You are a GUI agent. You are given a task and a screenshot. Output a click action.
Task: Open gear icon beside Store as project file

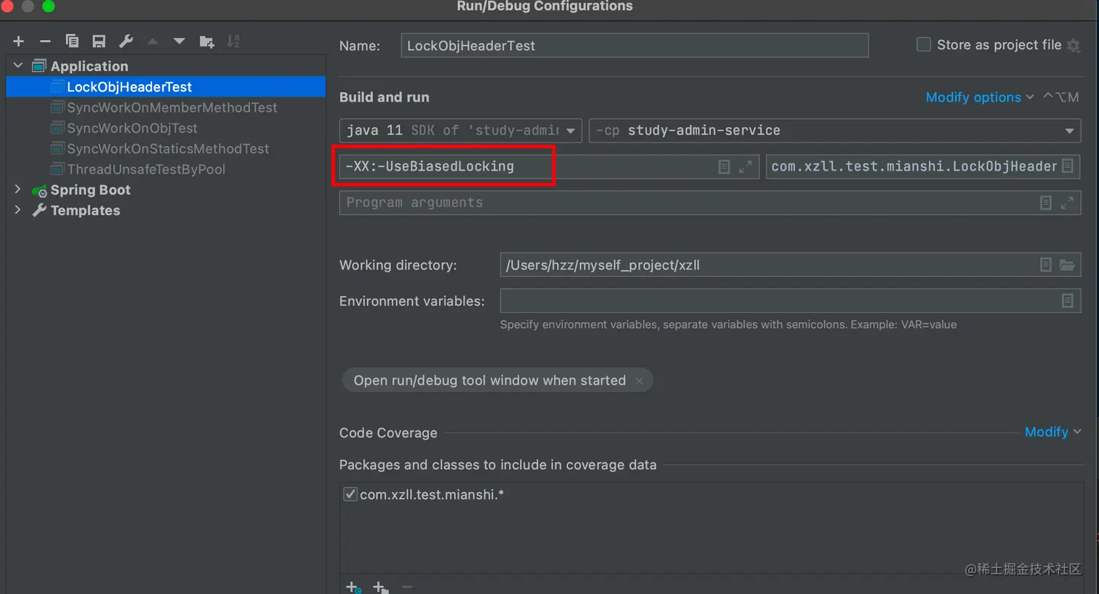[1074, 46]
